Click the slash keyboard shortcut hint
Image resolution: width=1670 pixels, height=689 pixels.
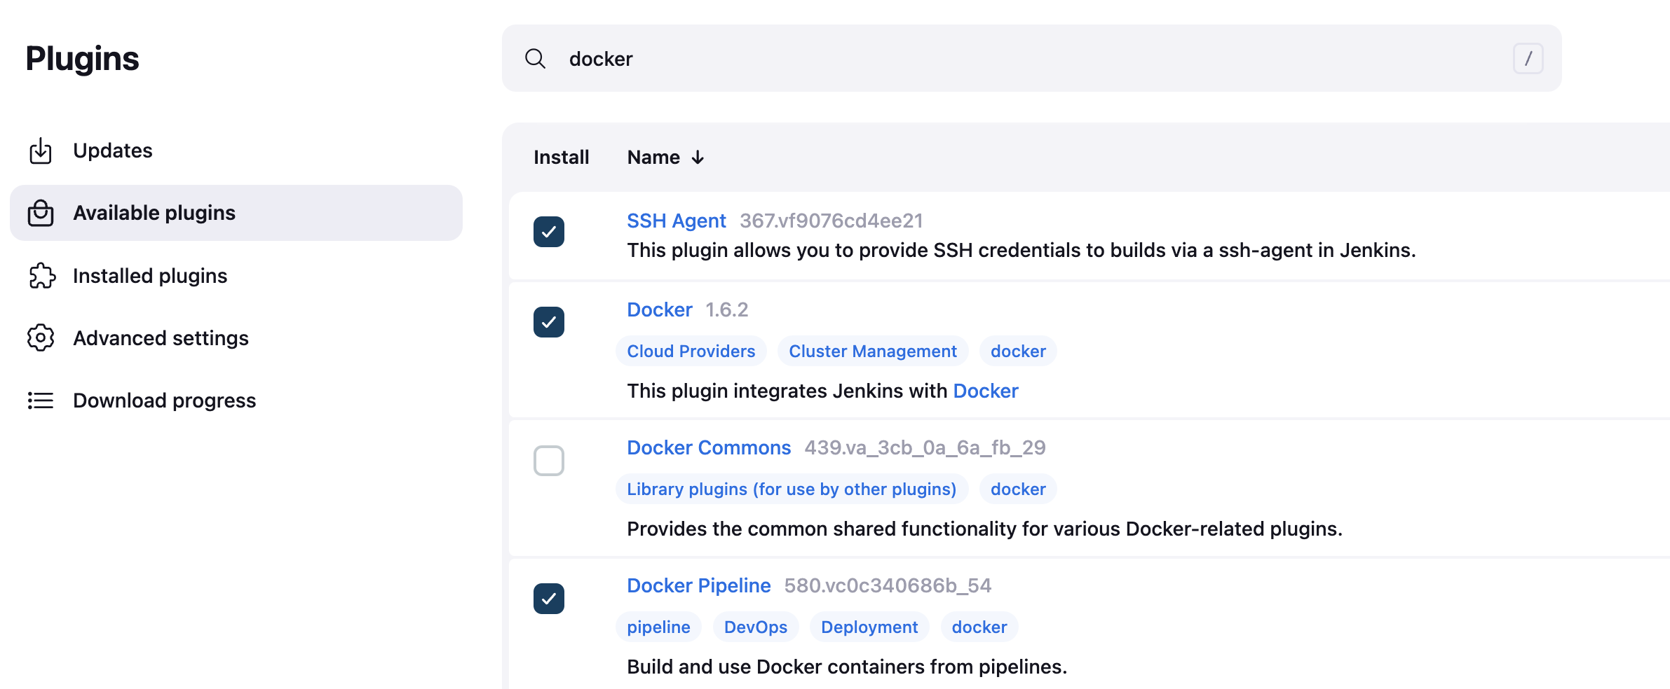tap(1528, 59)
